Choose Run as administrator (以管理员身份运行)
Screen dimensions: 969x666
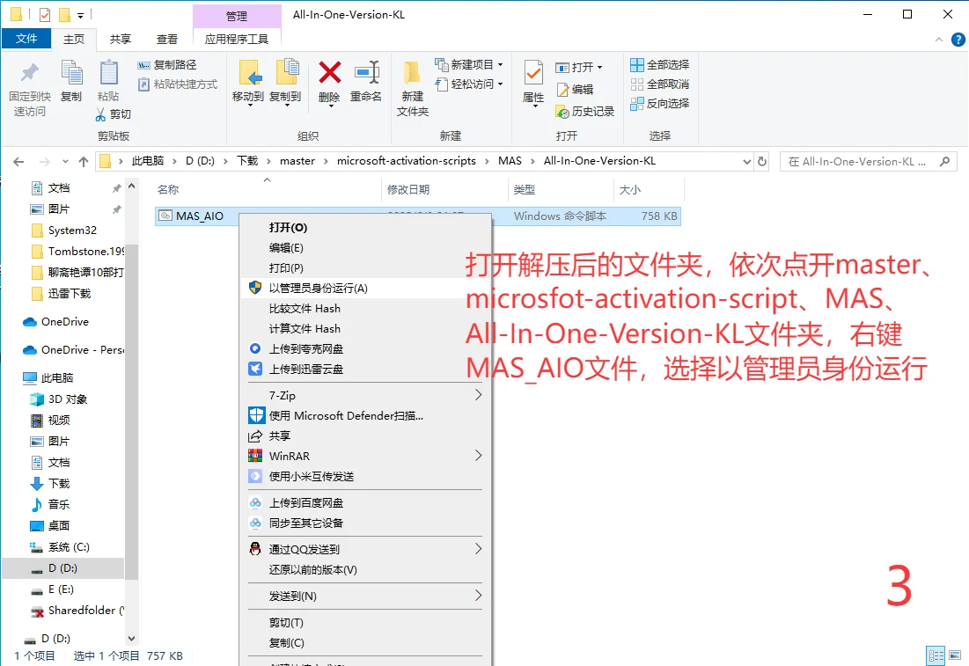pos(365,288)
